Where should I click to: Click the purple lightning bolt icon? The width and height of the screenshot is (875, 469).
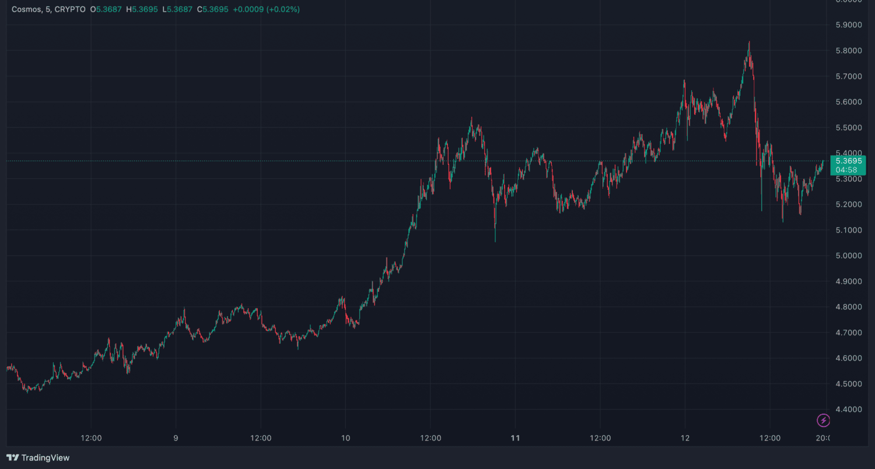(x=823, y=420)
